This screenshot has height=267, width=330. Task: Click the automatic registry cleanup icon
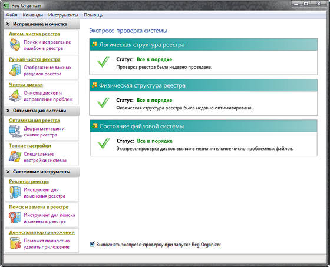(x=15, y=45)
